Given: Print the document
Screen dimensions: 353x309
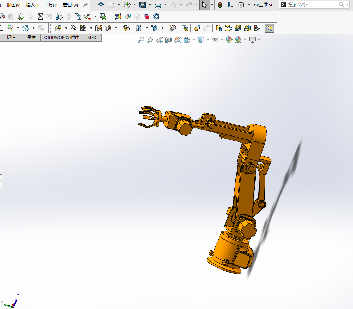Looking at the screenshot, I should (158, 5).
